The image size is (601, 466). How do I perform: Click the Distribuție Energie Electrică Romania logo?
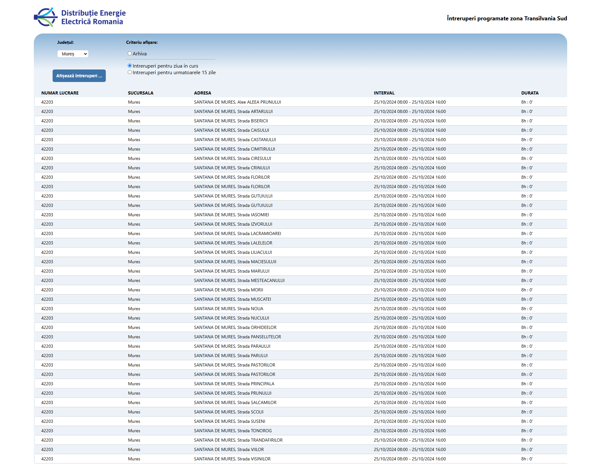[80, 17]
